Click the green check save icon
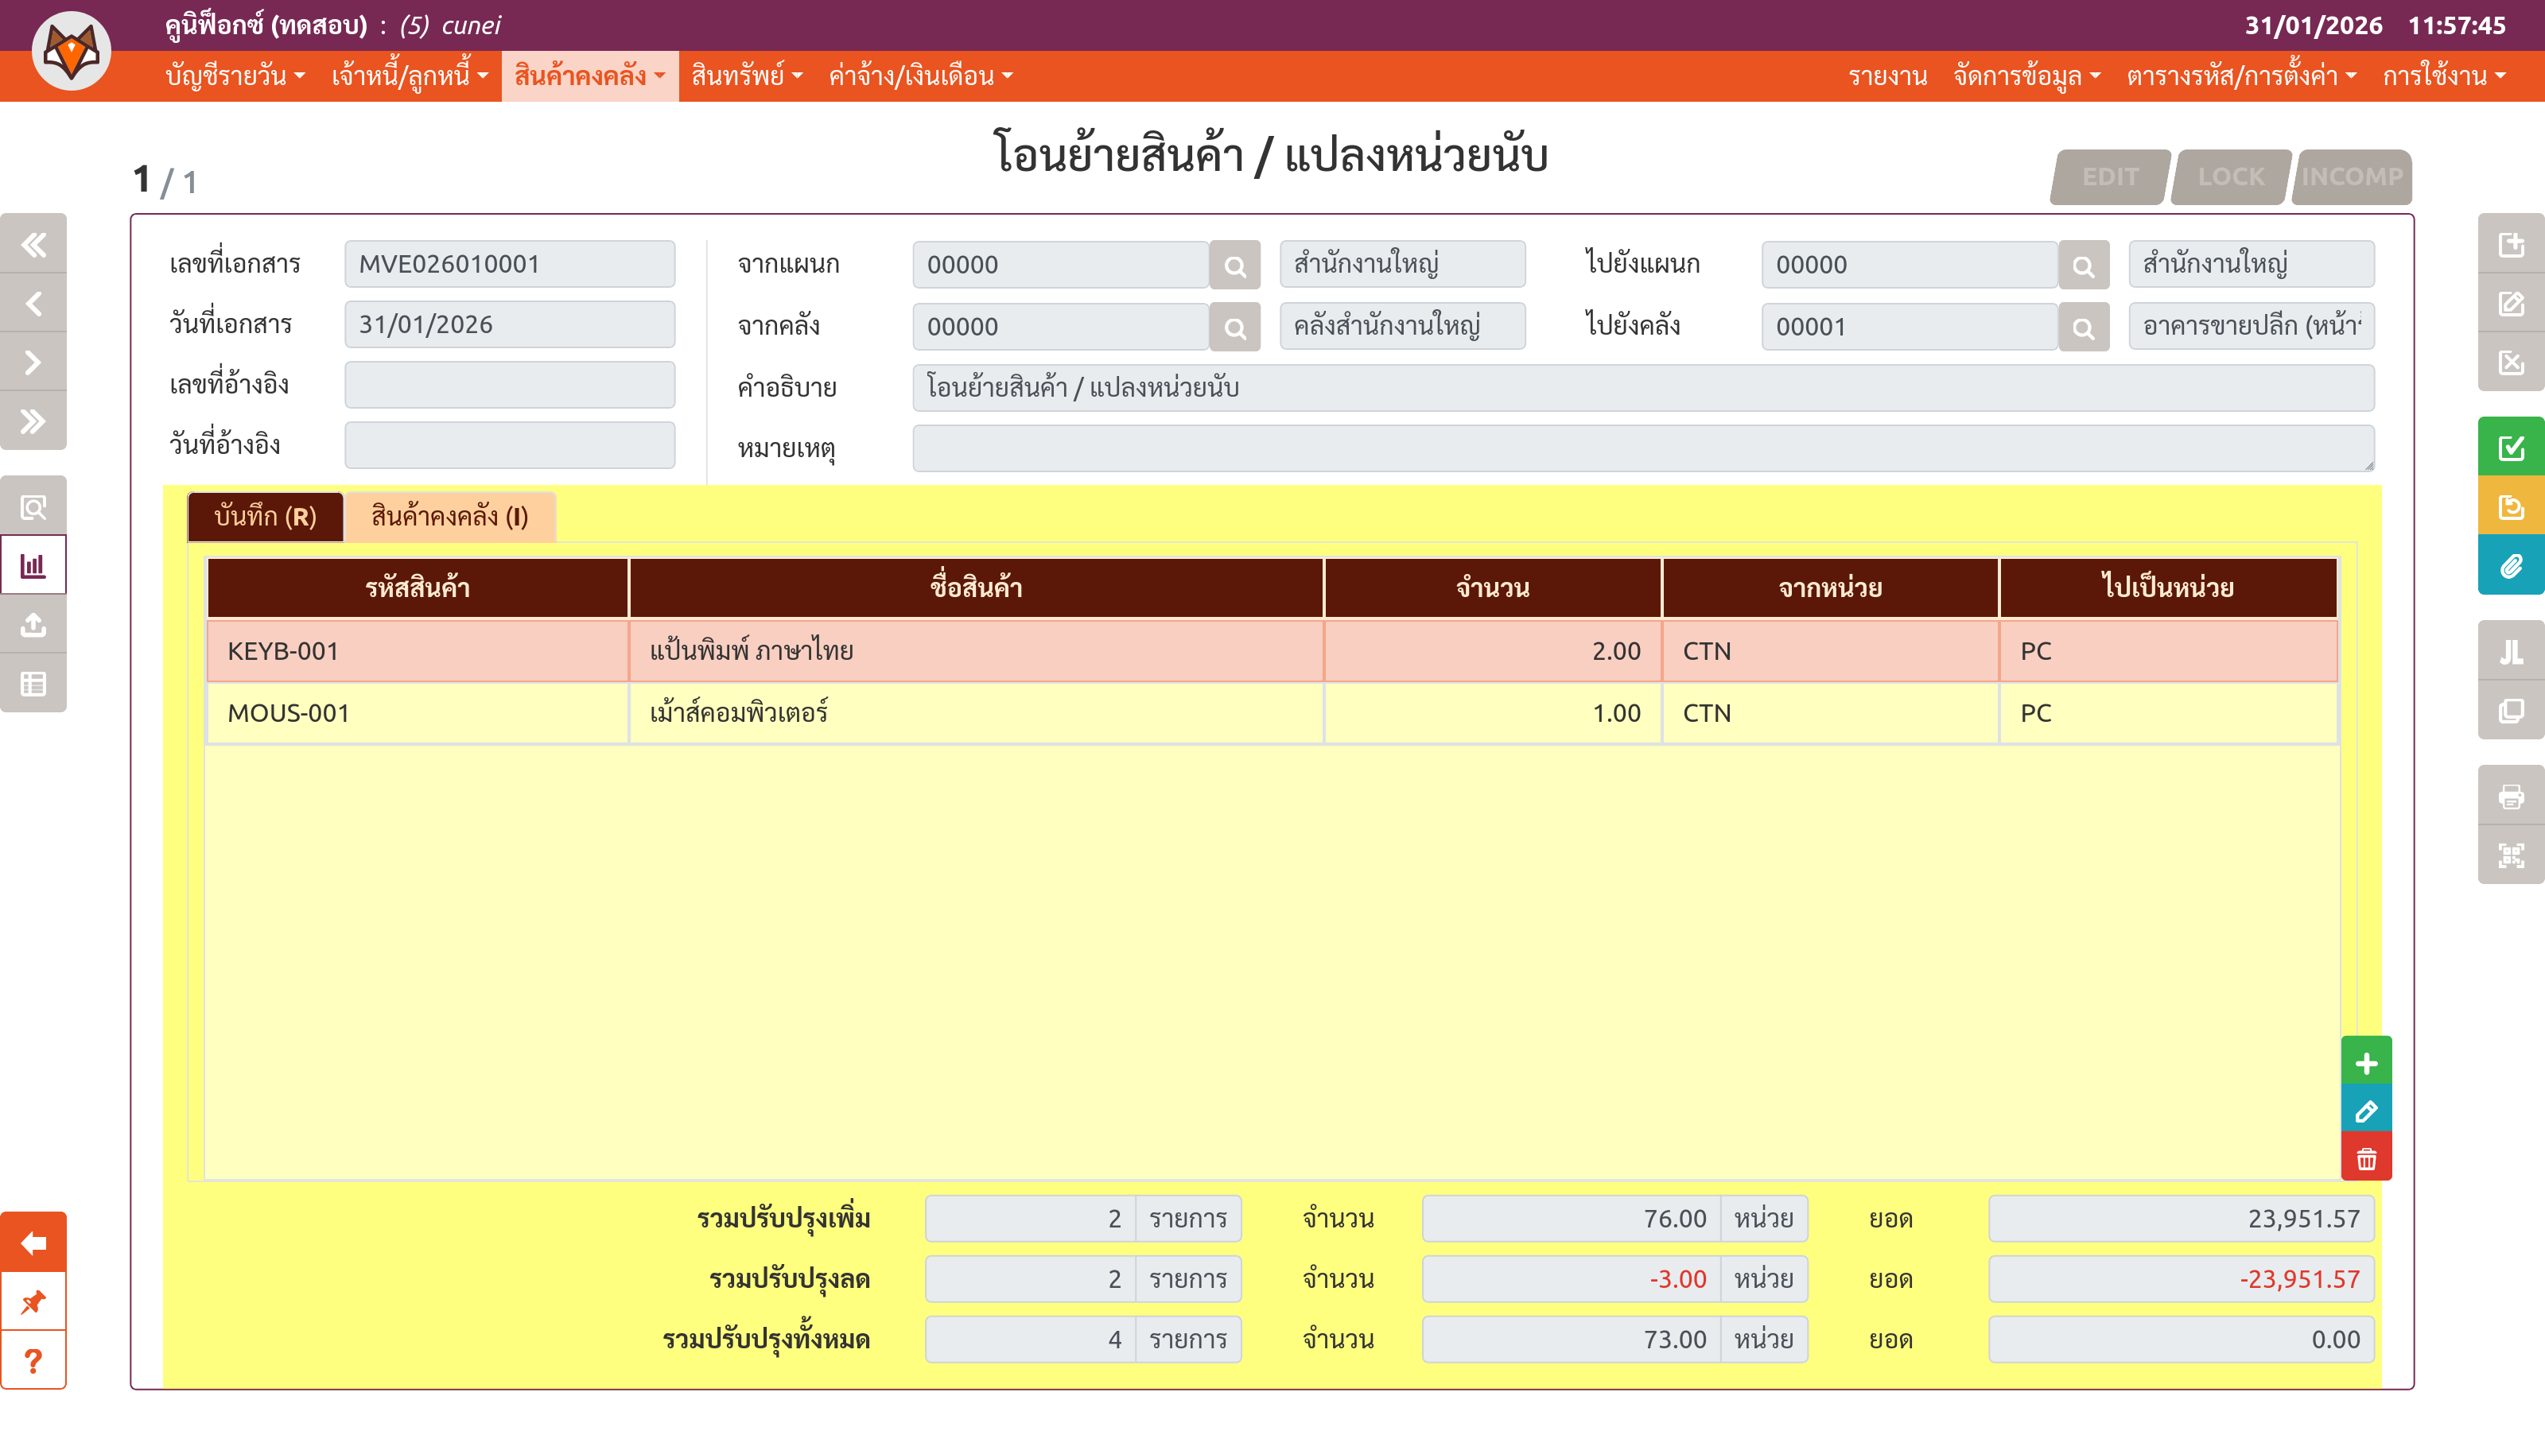 [x=2511, y=448]
